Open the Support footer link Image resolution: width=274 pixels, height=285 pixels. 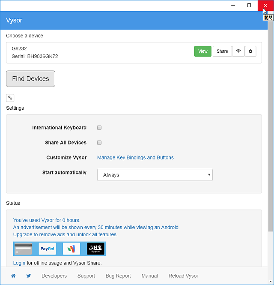(x=86, y=276)
